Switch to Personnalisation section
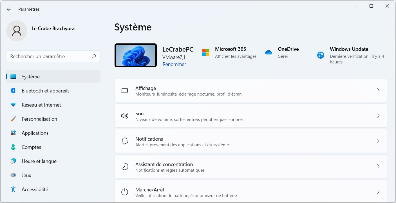This screenshot has width=396, height=203. click(x=53, y=119)
